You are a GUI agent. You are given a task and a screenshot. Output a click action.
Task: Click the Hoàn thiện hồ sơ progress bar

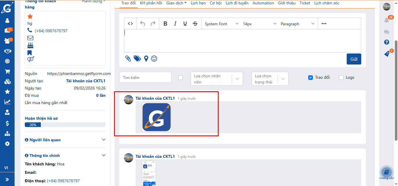[65, 125]
